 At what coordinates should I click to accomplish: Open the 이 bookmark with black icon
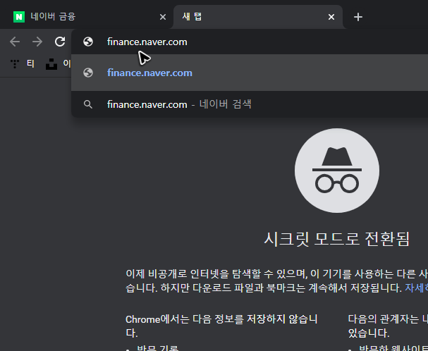(58, 64)
